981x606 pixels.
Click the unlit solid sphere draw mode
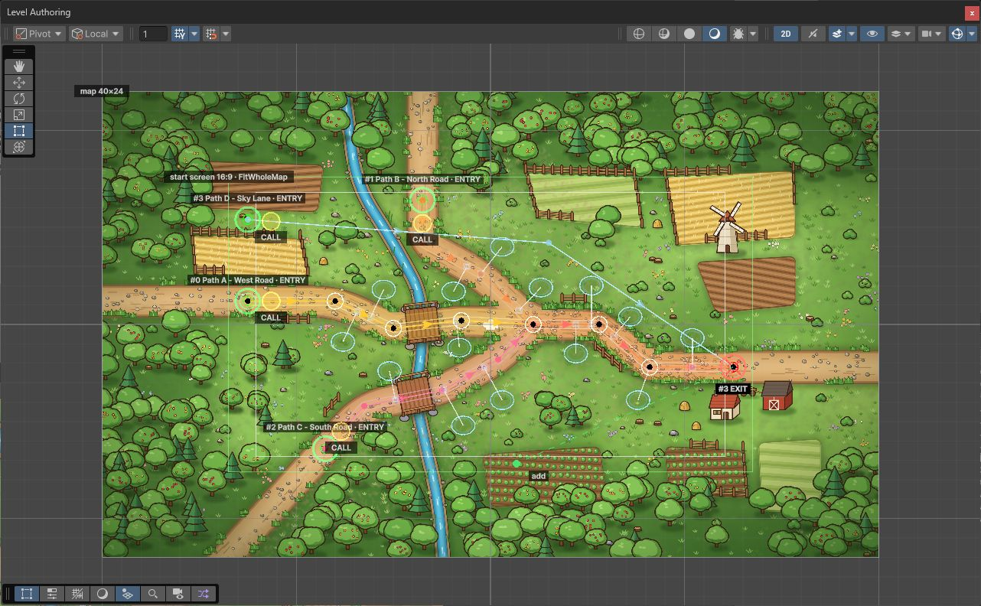(689, 34)
